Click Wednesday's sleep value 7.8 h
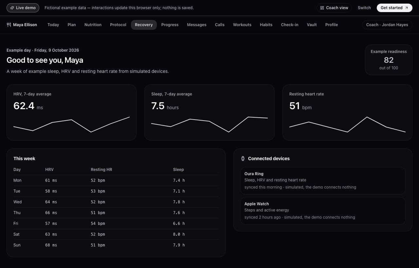The width and height of the screenshot is (419, 268). pyautogui.click(x=179, y=202)
